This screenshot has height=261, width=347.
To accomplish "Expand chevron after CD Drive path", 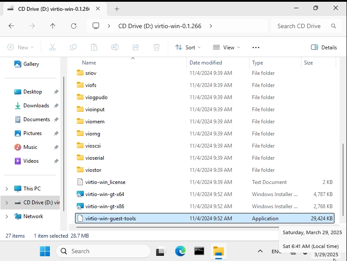I will tap(211, 26).
